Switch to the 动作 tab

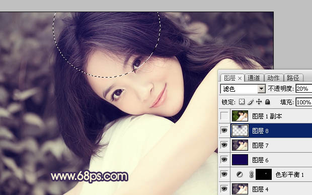tap(273, 78)
